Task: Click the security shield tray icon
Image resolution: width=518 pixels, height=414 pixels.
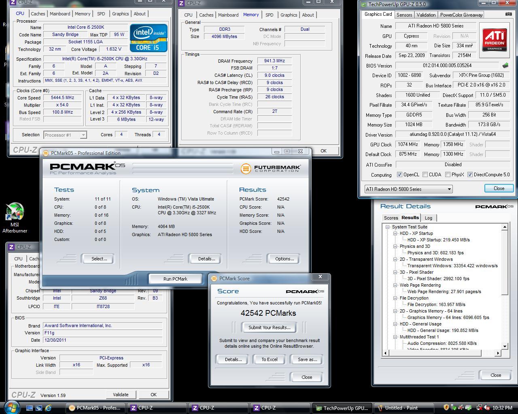Action: (x=446, y=408)
